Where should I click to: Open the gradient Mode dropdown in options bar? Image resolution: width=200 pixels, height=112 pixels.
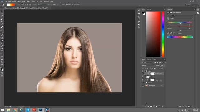pos(42,5)
